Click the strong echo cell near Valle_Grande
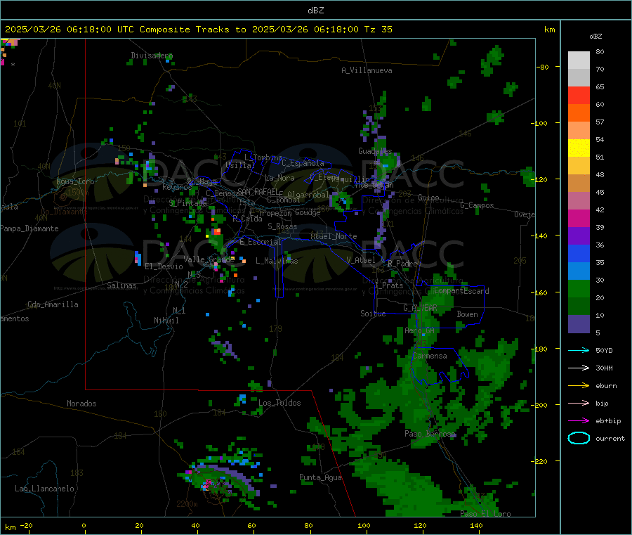 point(217,231)
